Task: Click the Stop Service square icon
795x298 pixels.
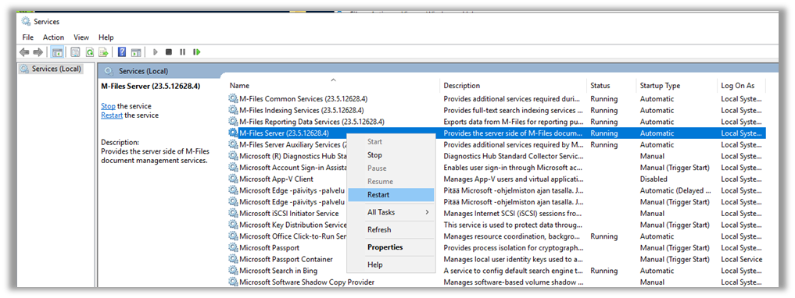Action: pyautogui.click(x=169, y=52)
